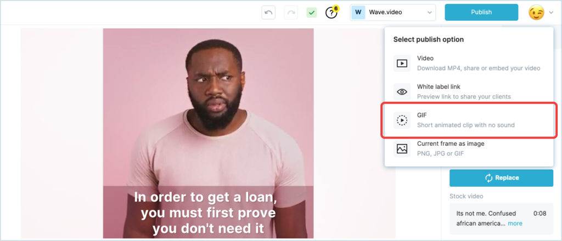The height and width of the screenshot is (241, 562).
Task: Choose Current frame as image option
Action: pos(469,149)
